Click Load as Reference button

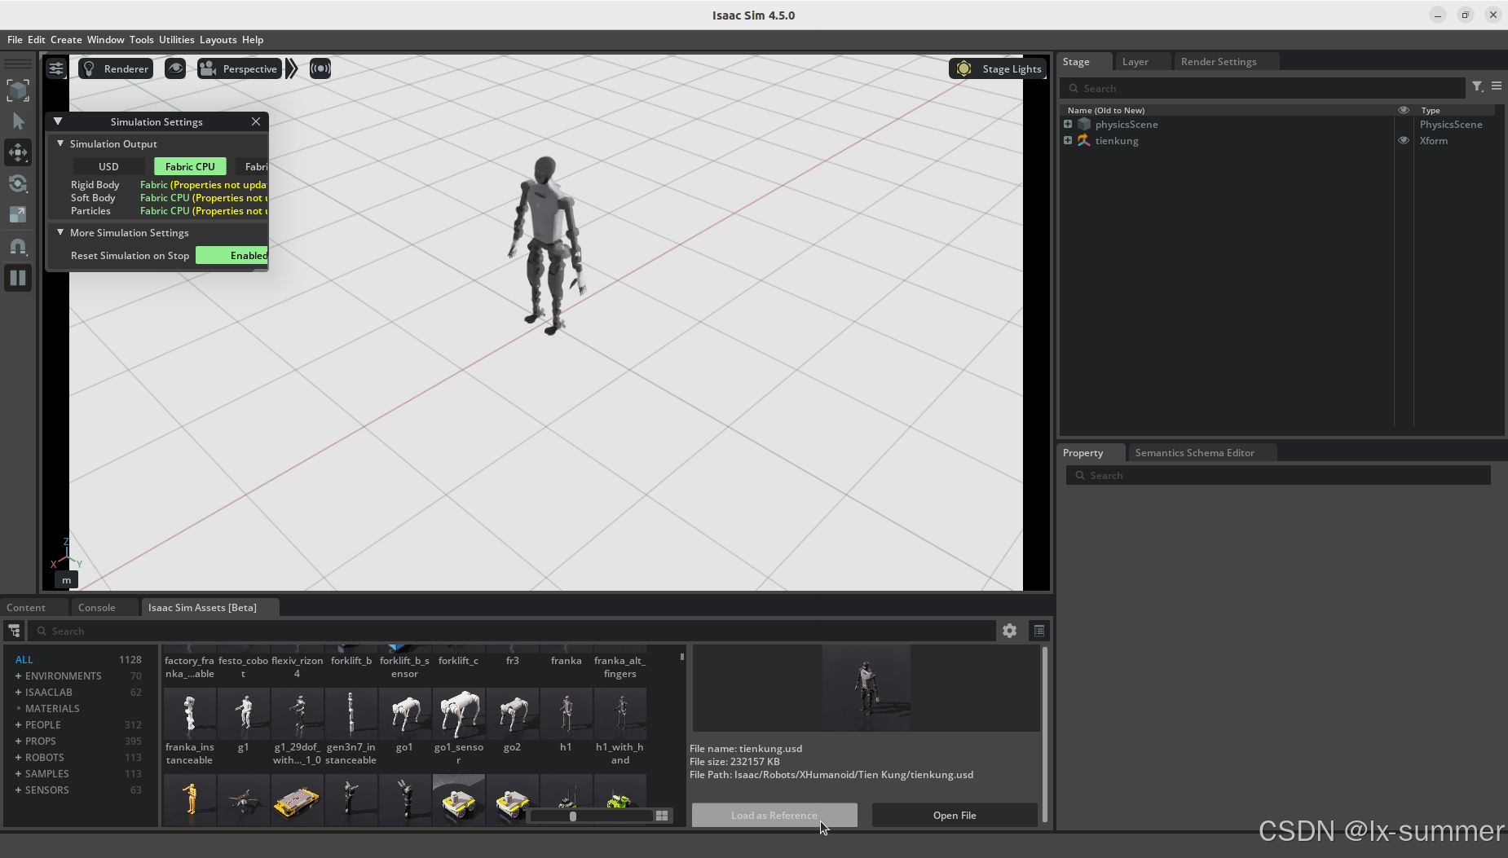tap(773, 815)
